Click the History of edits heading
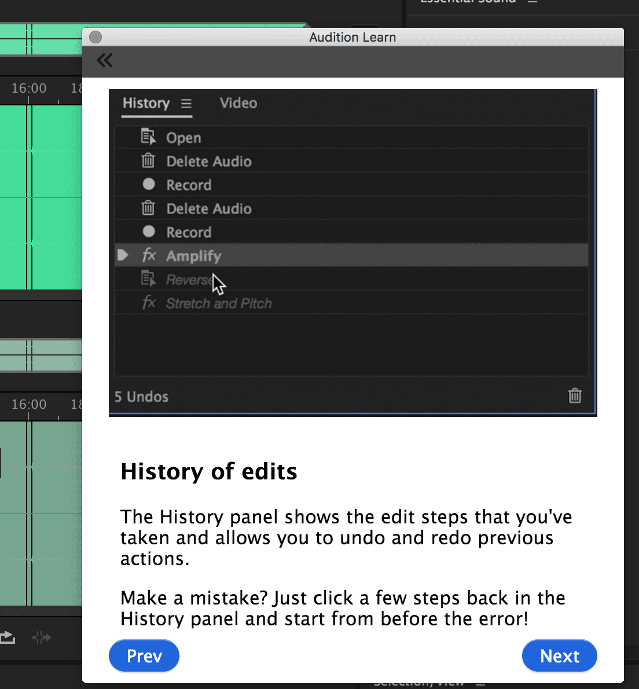Screen dimensions: 639x689 [x=209, y=471]
